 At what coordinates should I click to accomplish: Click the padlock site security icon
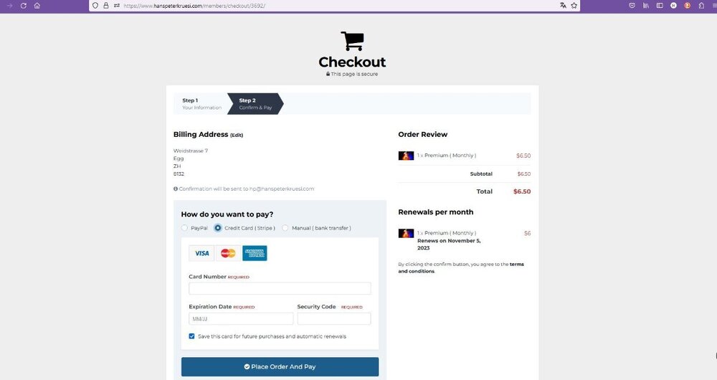[x=106, y=6]
